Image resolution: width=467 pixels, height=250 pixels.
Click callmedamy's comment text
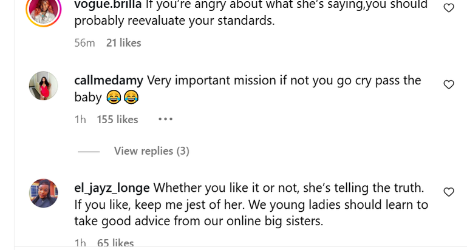point(284,81)
